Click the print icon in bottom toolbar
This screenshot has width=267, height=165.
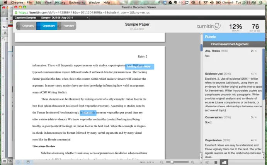pos(28,162)
